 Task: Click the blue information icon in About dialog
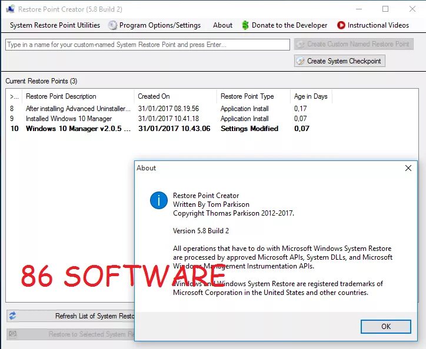(159, 200)
